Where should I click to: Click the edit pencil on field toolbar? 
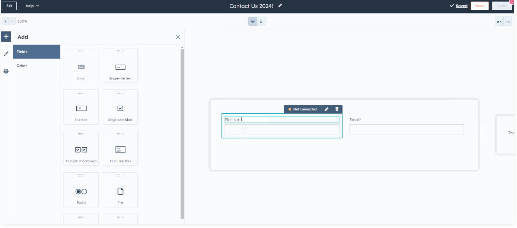326,109
